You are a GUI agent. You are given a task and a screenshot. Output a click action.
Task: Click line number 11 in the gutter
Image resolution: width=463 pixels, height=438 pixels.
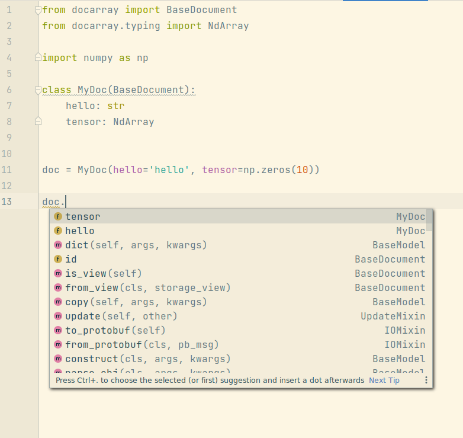point(7,170)
